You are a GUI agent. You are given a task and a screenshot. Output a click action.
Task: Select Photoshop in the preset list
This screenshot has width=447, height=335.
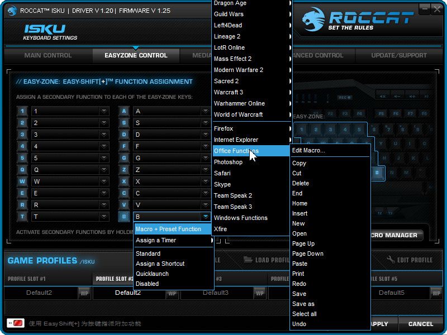click(251, 162)
